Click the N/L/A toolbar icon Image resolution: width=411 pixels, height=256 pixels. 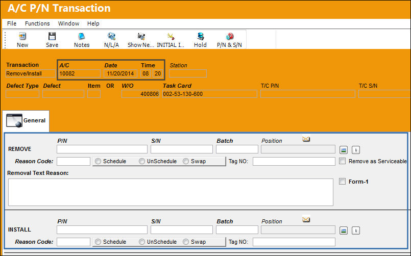click(x=111, y=36)
